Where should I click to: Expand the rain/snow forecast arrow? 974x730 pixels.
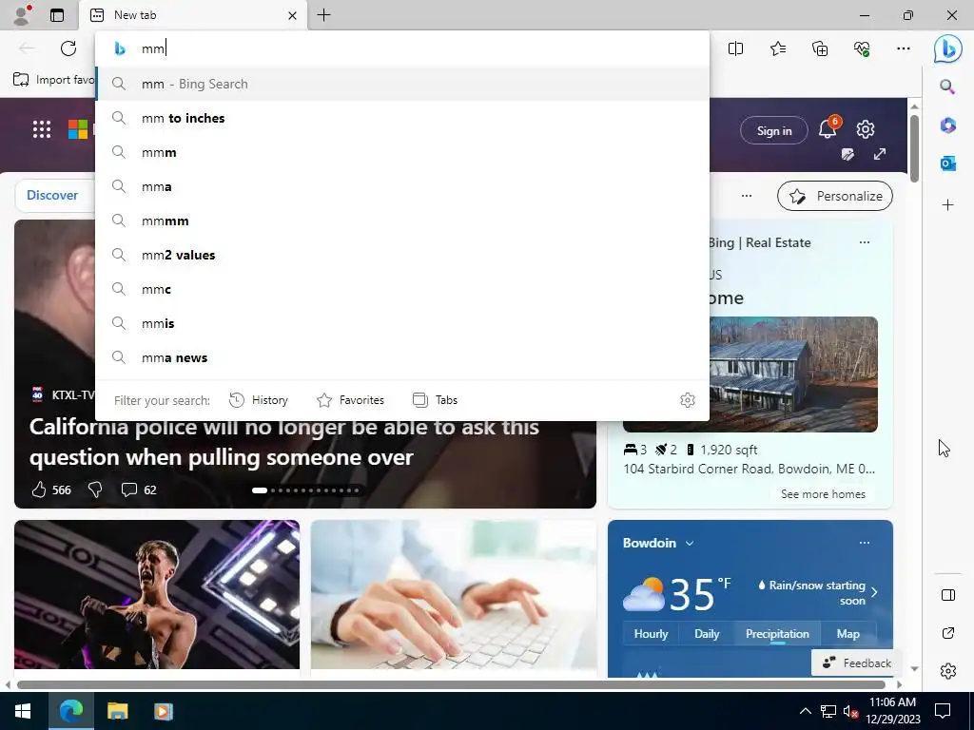874,592
